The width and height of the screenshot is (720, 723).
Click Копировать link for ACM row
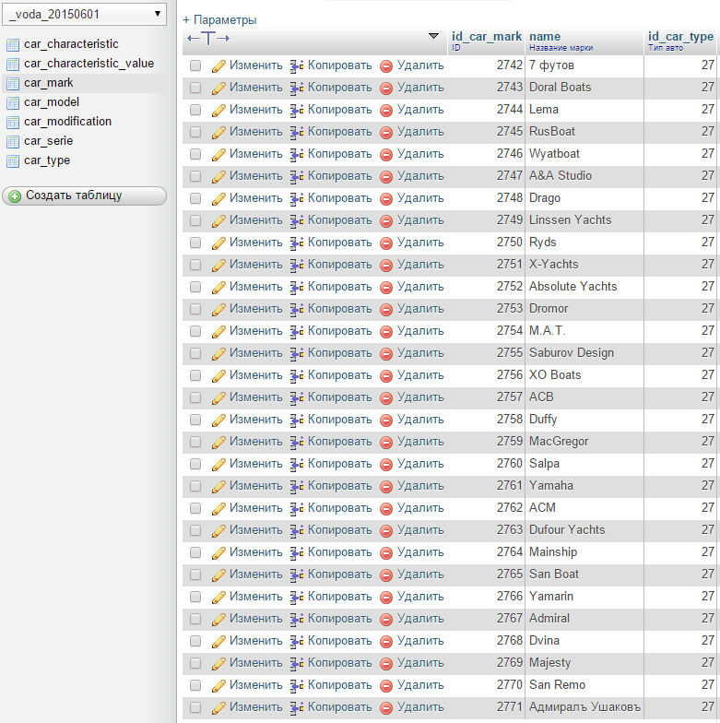[x=339, y=508]
